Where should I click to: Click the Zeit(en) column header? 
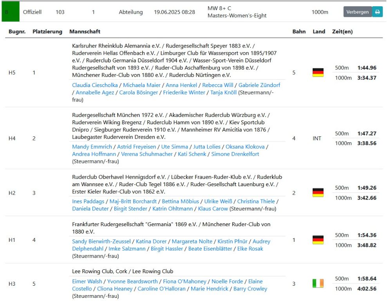(x=342, y=32)
